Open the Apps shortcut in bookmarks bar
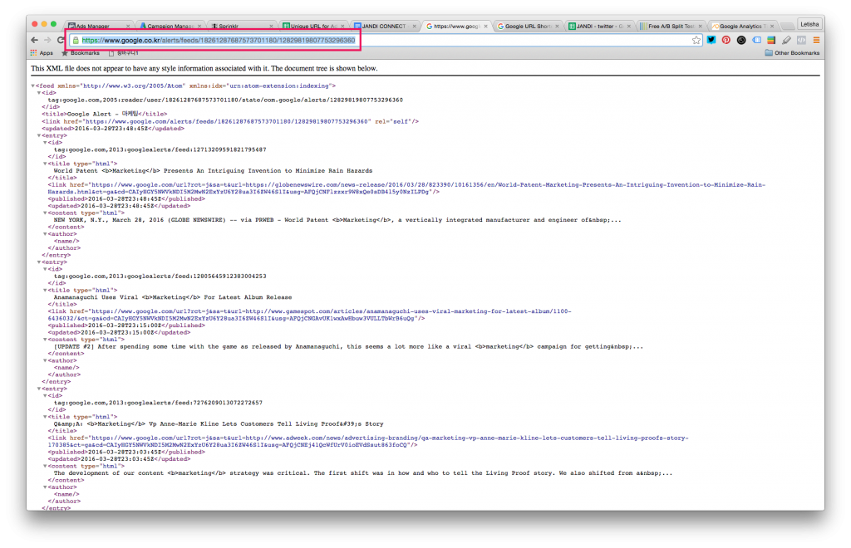Image resolution: width=851 pixels, height=548 pixels. click(x=42, y=53)
